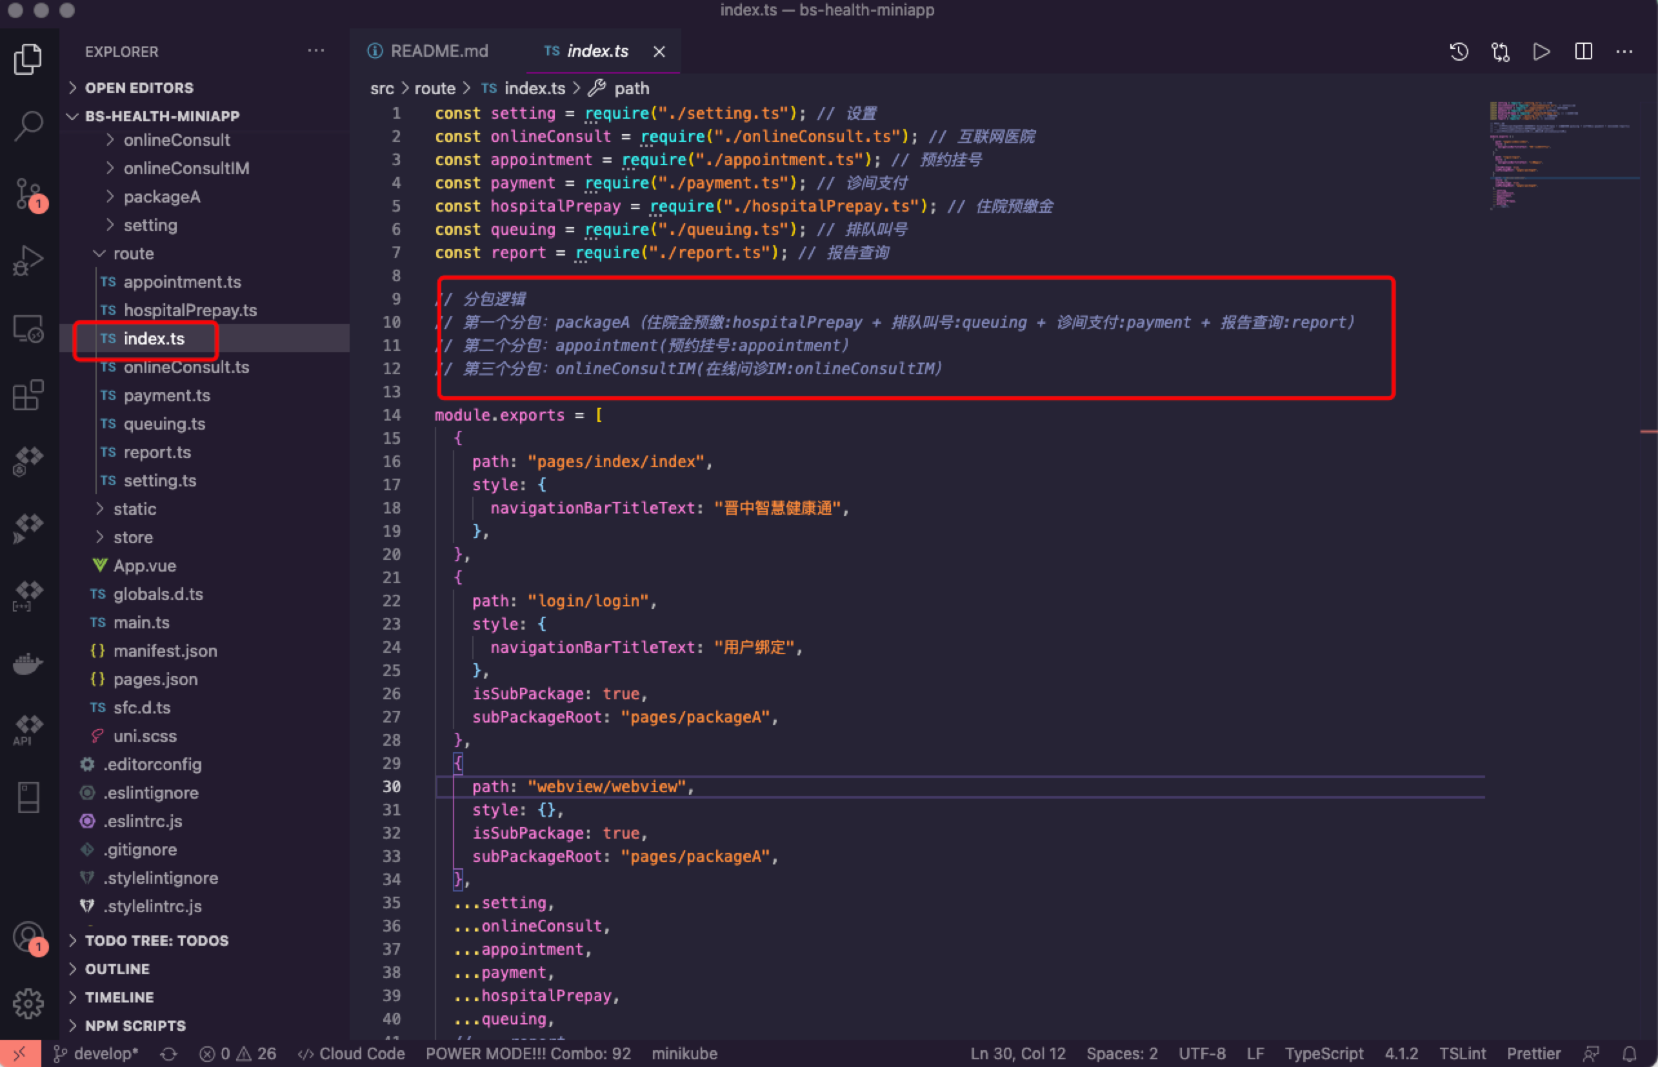Click route in the breadcrumb path

[434, 88]
